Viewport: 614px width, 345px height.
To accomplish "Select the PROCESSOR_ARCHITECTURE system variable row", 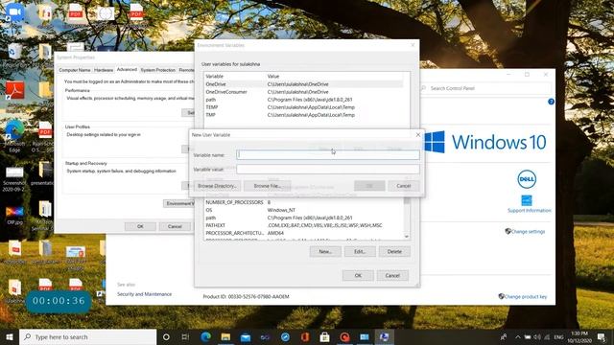I will (303, 233).
